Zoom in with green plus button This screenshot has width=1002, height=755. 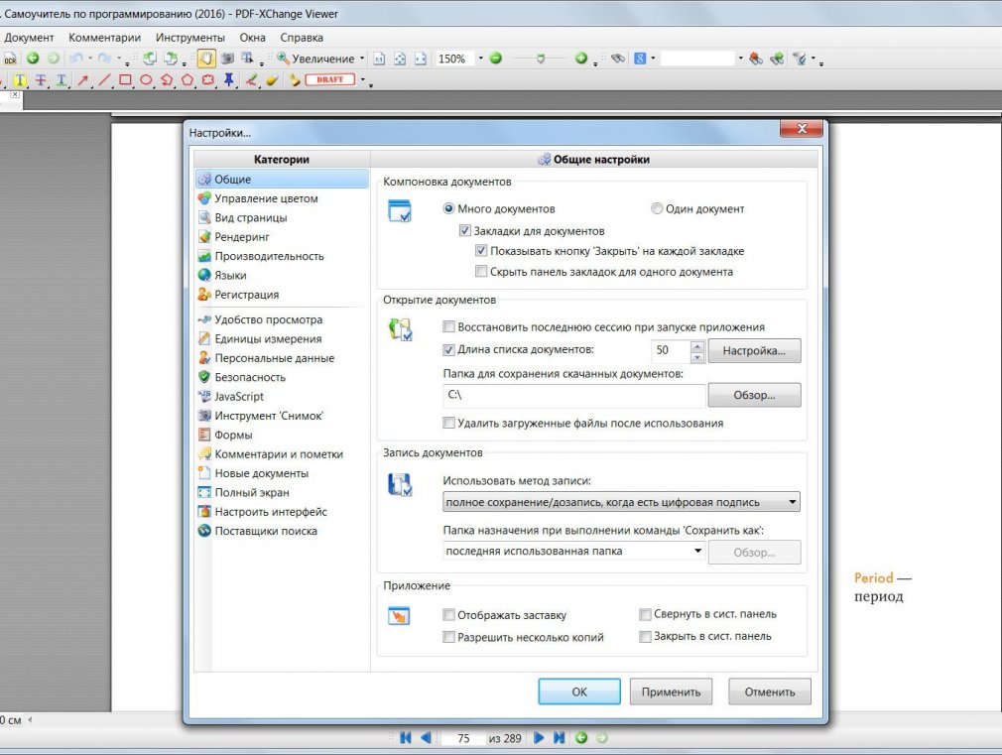pos(581,59)
